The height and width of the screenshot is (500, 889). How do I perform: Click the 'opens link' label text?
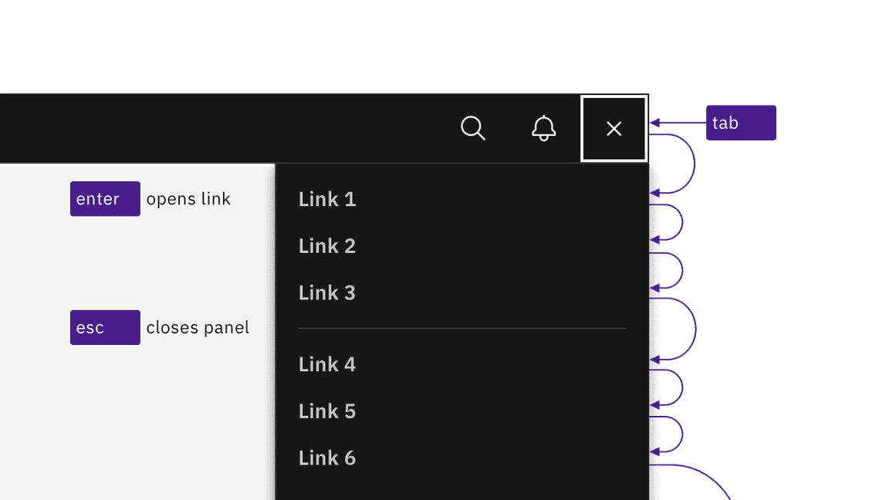(x=188, y=198)
